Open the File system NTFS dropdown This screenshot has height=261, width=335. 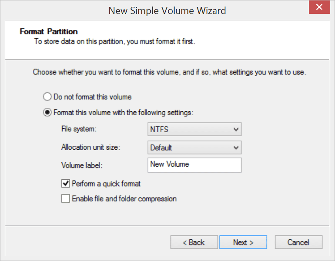point(194,129)
